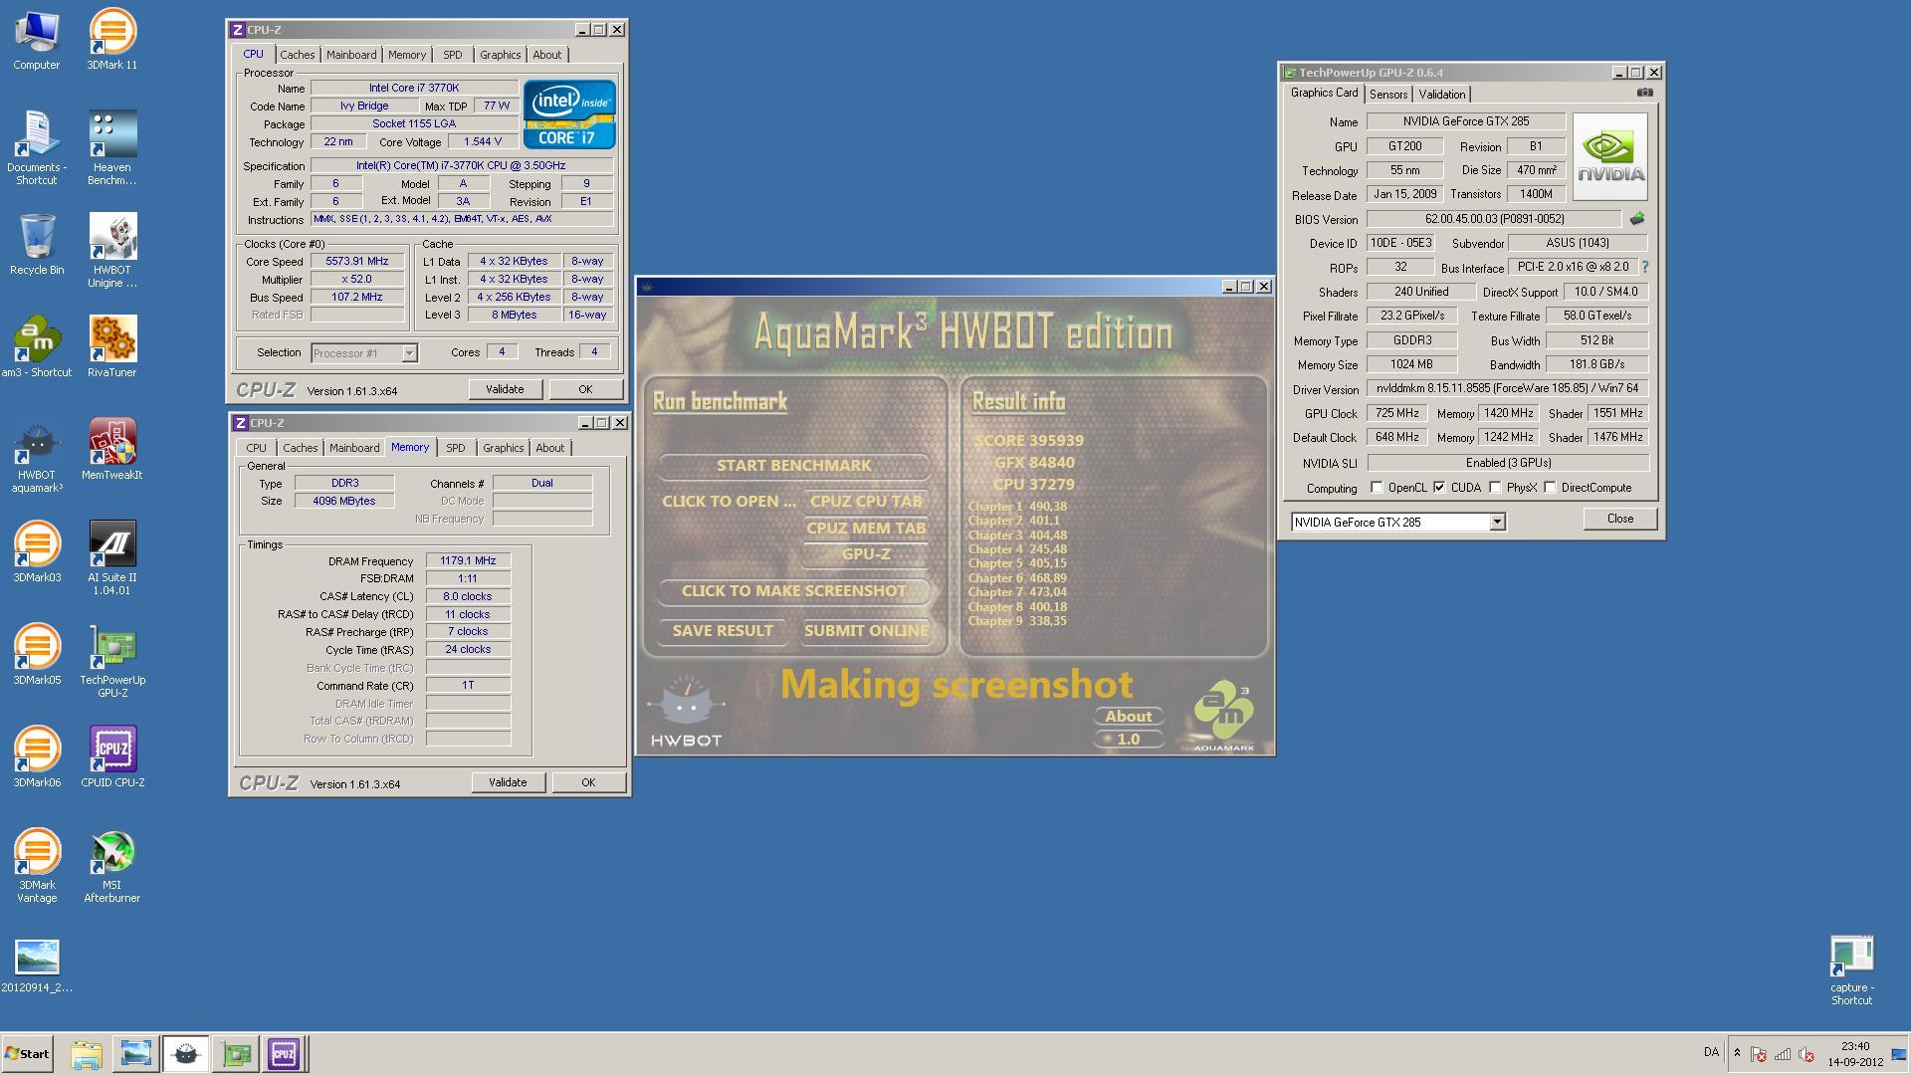Launch RivaTuner from desktop
Screen dimensions: 1911x1075
(x=111, y=347)
